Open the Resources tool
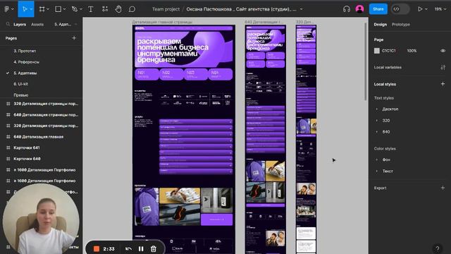 pos(105,9)
